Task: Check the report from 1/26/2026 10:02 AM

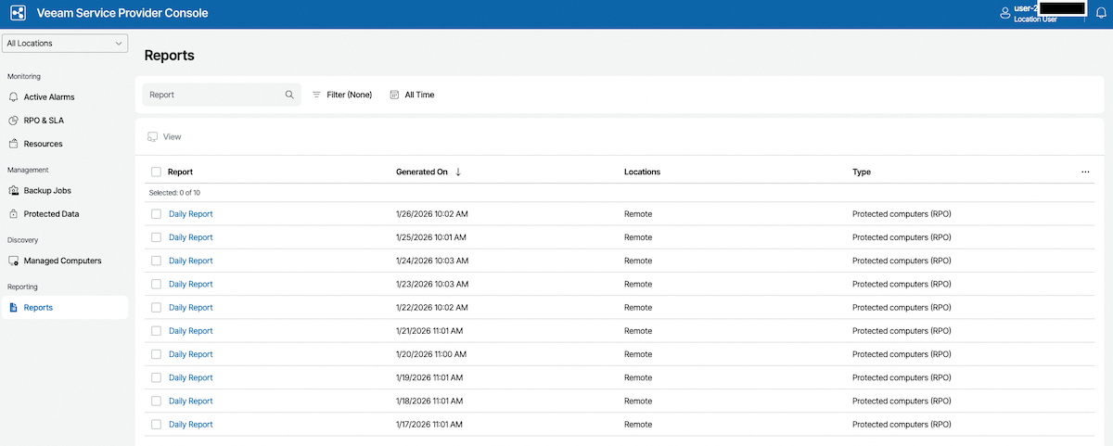Action: [x=156, y=214]
